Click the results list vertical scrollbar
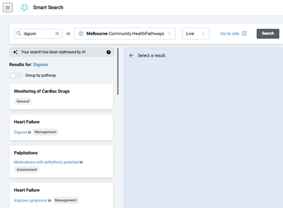This screenshot has height=208, width=283. click(118, 71)
